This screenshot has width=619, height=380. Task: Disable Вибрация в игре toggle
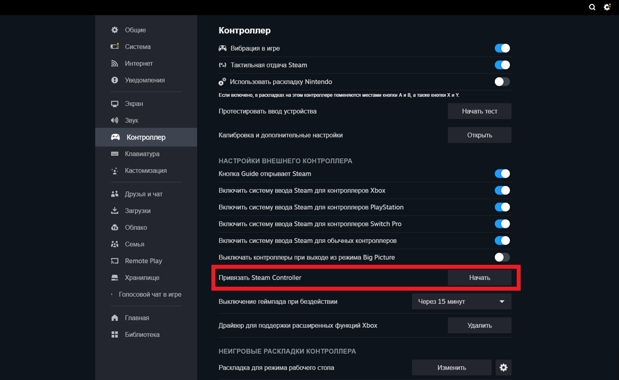(x=502, y=49)
